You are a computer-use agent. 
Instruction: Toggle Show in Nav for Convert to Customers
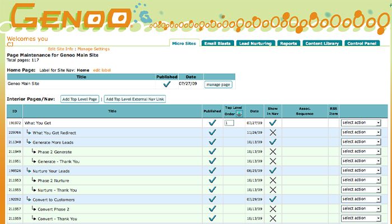pyautogui.click(x=273, y=199)
